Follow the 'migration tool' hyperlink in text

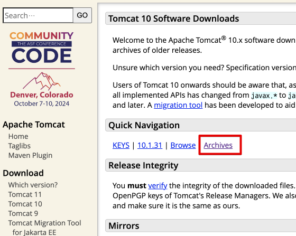pyautogui.click(x=178, y=105)
